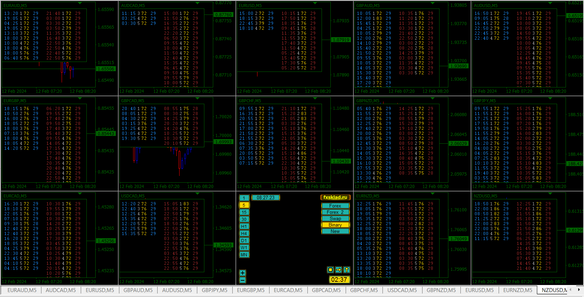
Task: Select the W1 timeframe button
Action: coord(244,247)
